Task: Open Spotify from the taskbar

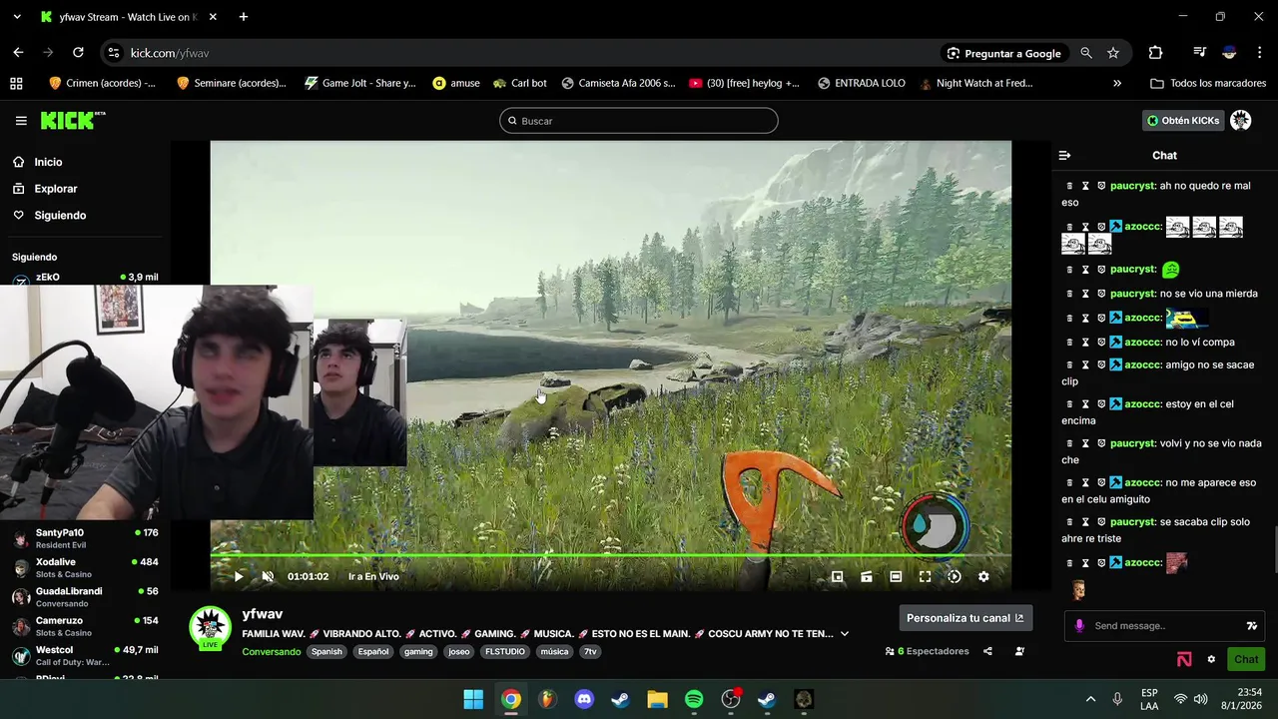Action: [694, 699]
